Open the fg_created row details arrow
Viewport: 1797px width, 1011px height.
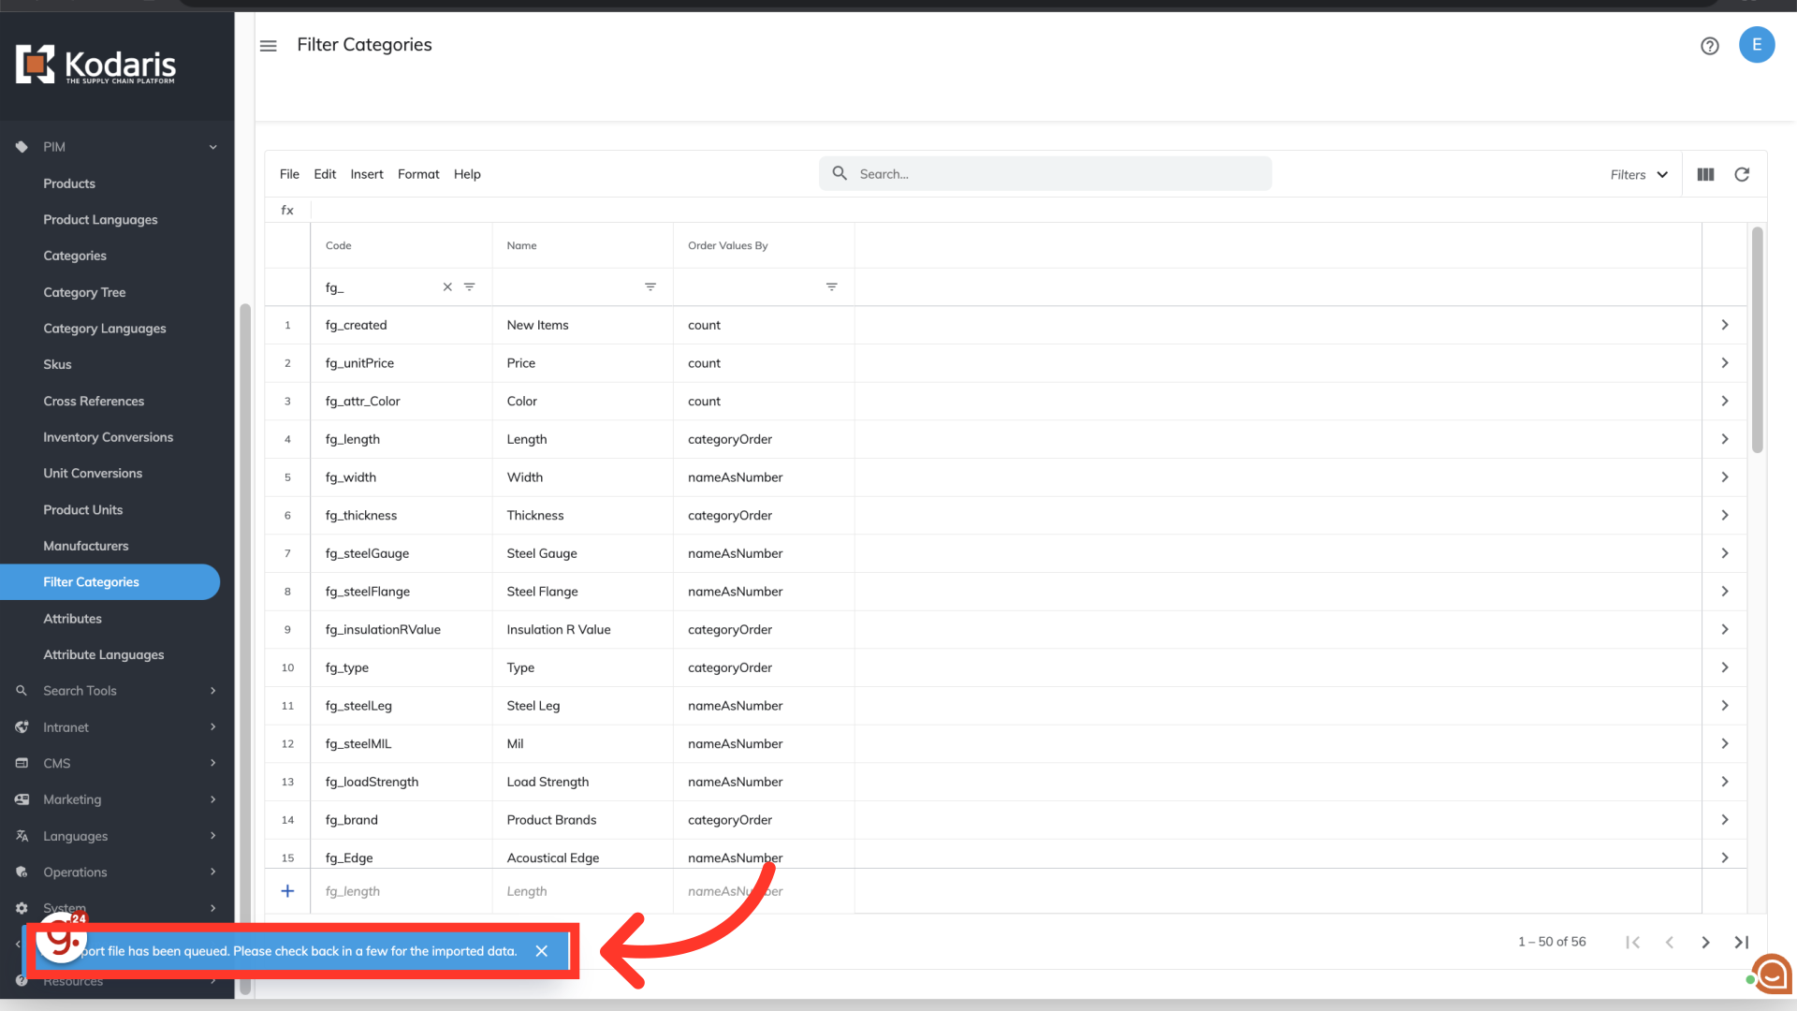click(x=1724, y=325)
